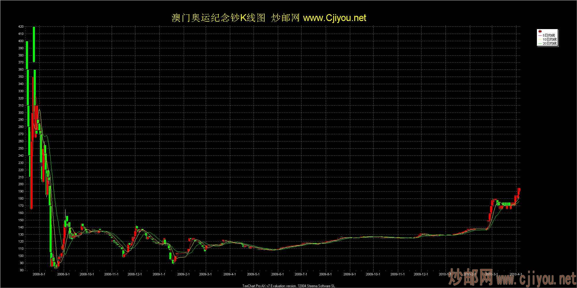Click the last red candle near 190
The width and height of the screenshot is (577, 288).
[519, 191]
